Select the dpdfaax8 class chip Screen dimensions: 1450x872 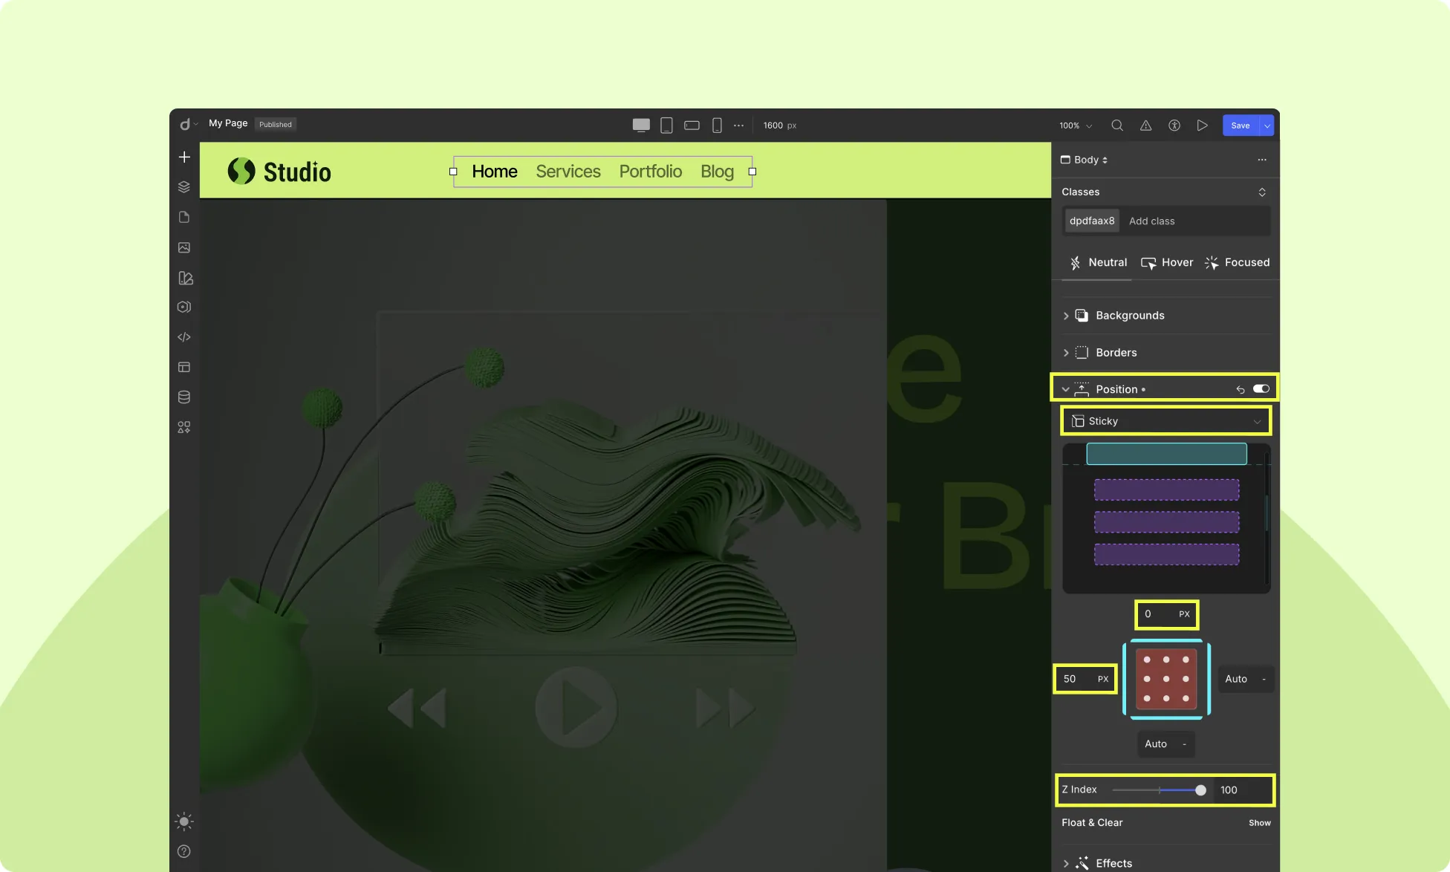tap(1092, 221)
